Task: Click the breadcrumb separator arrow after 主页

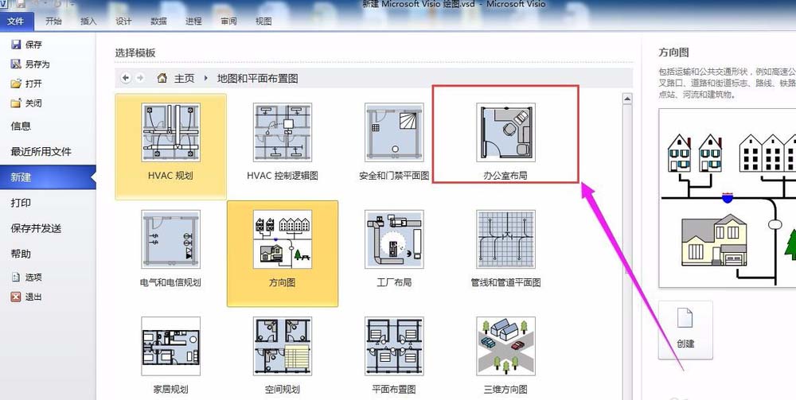Action: click(205, 78)
